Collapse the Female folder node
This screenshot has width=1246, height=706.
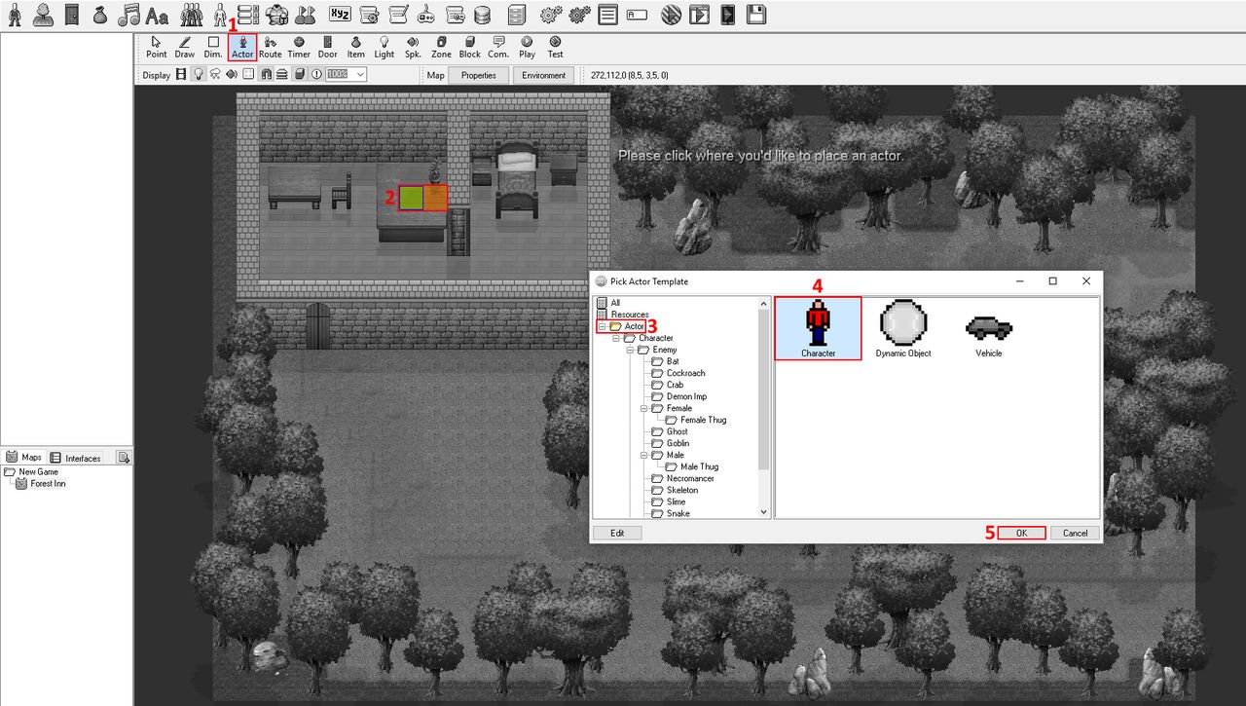[643, 408]
